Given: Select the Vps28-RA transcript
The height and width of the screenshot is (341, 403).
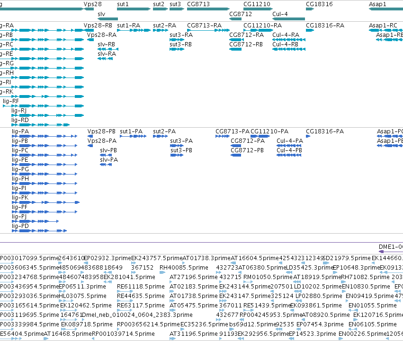Looking at the screenshot, I should [90, 40].
